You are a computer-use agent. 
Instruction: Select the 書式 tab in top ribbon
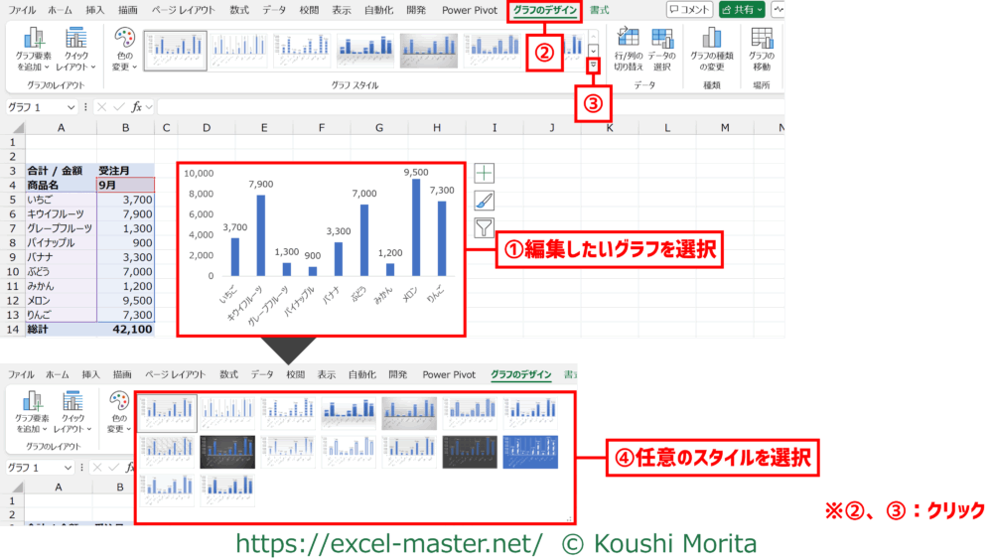600,10
